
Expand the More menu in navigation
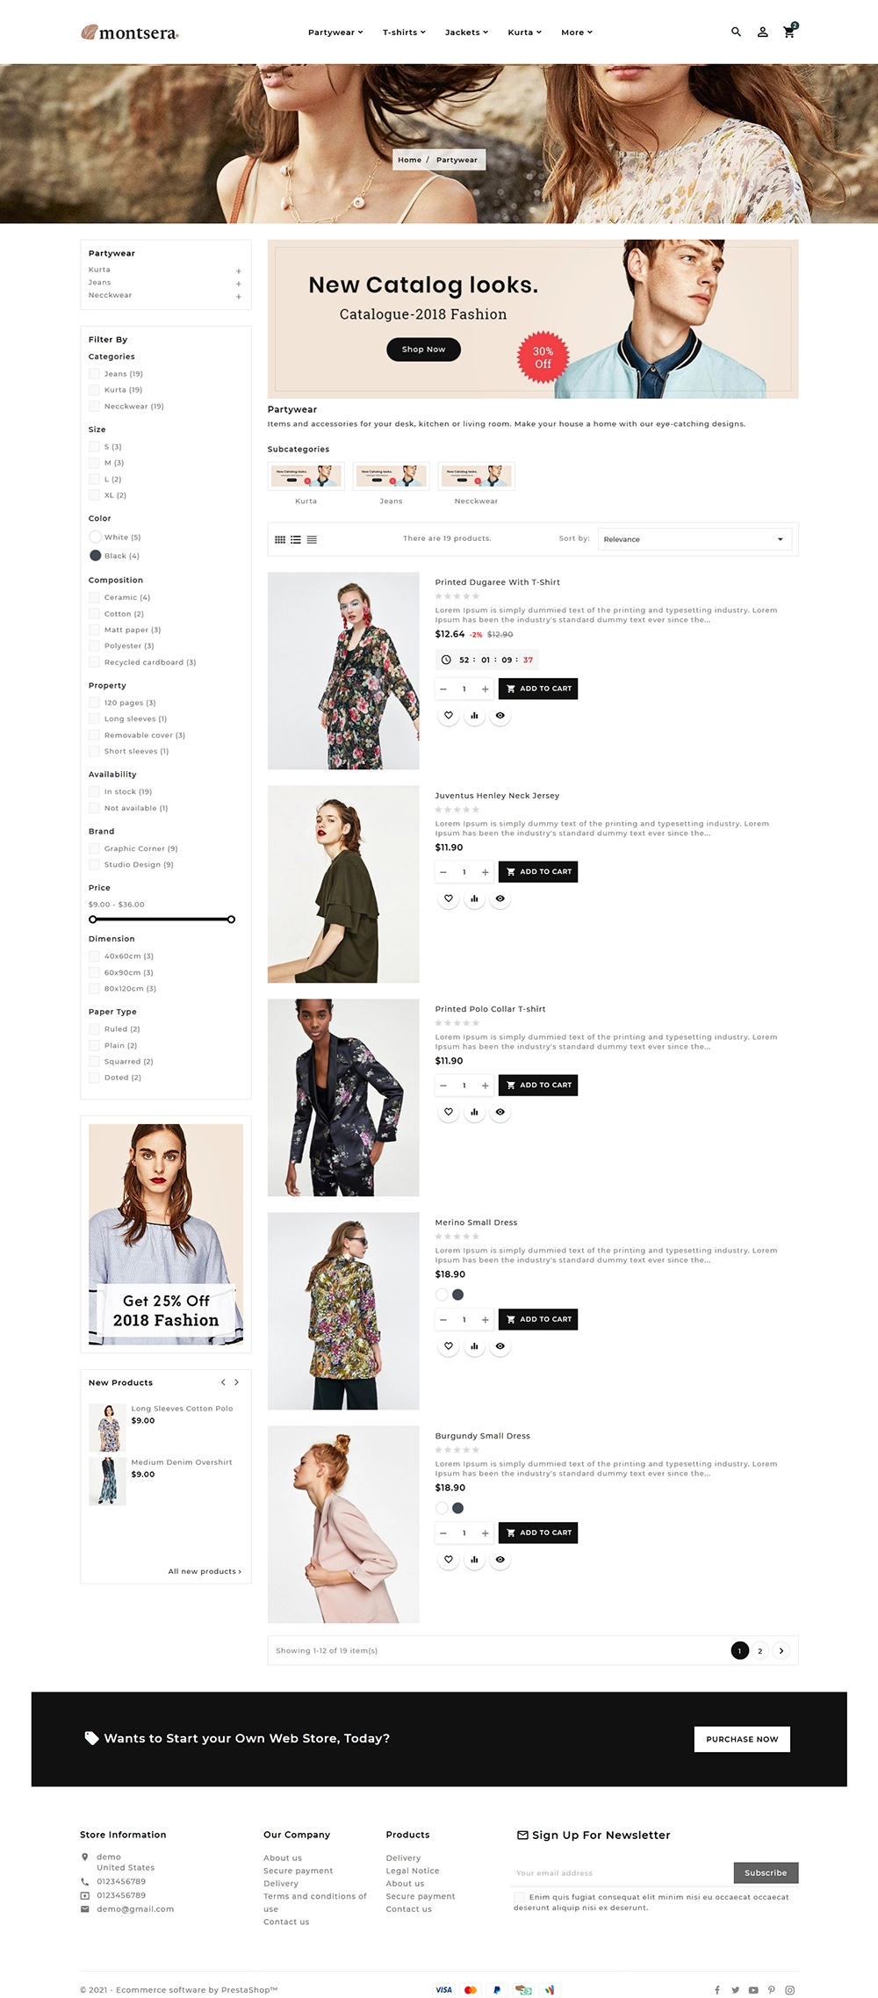(577, 32)
